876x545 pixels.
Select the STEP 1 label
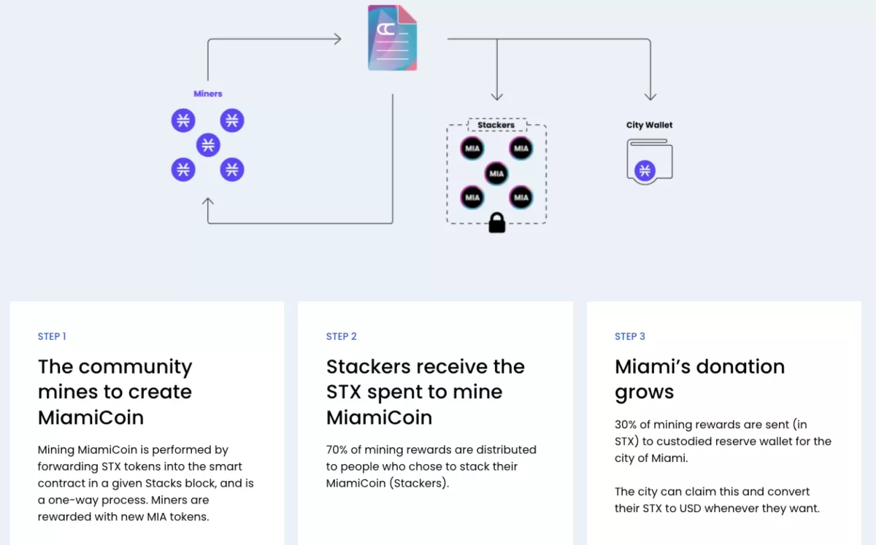click(x=52, y=336)
